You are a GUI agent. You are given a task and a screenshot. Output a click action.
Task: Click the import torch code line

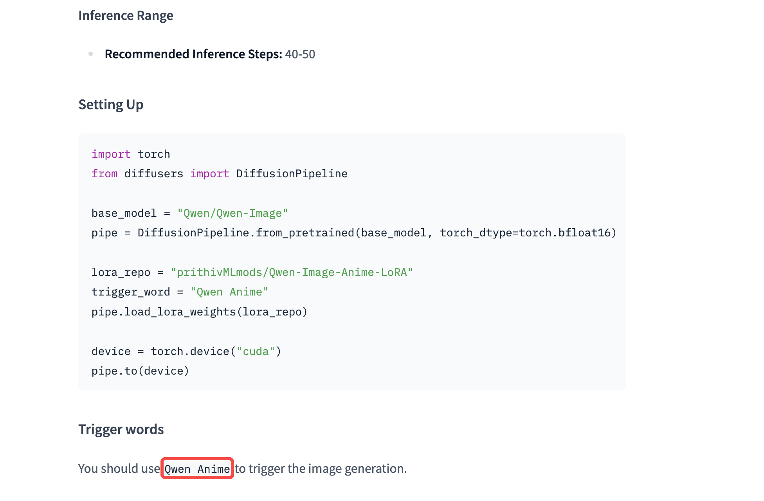pos(131,154)
